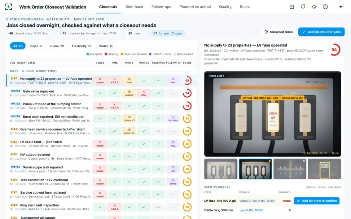Click the large 58 score ring in detail panel

click(334, 50)
